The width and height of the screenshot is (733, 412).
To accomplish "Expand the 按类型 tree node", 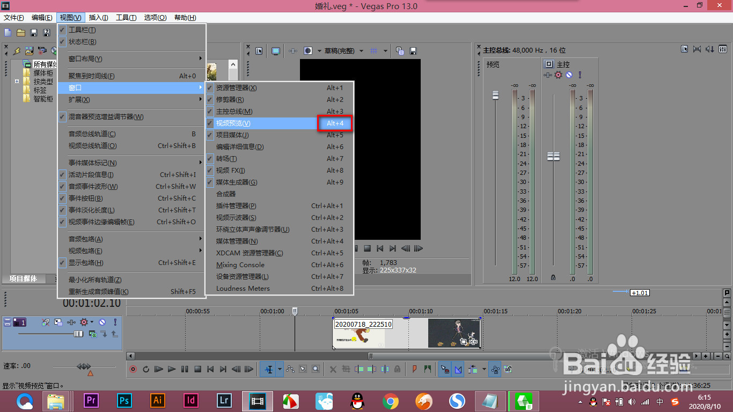I will (17, 82).
